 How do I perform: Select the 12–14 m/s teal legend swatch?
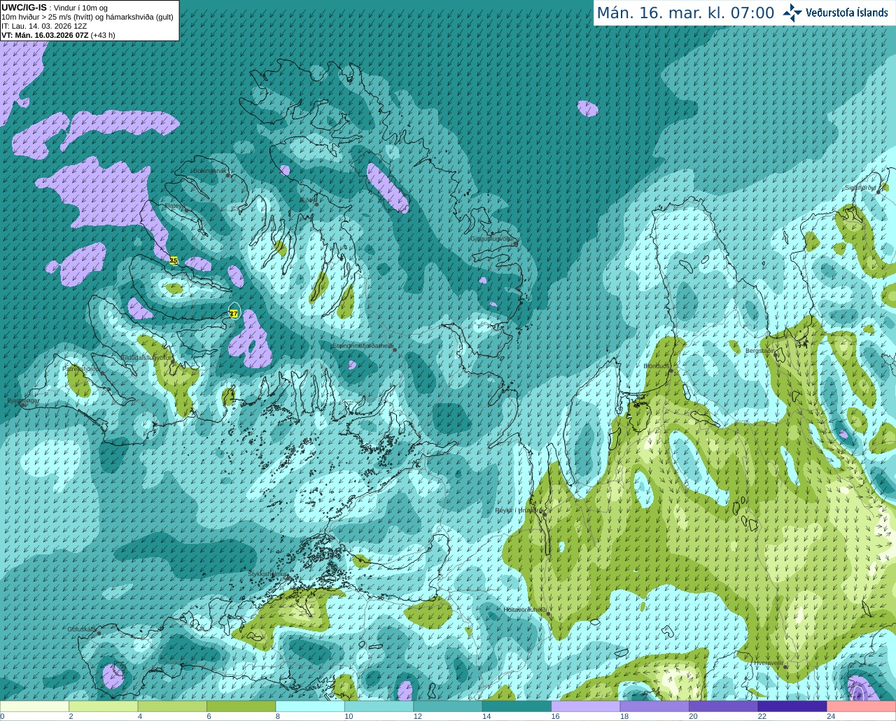pyautogui.click(x=448, y=706)
